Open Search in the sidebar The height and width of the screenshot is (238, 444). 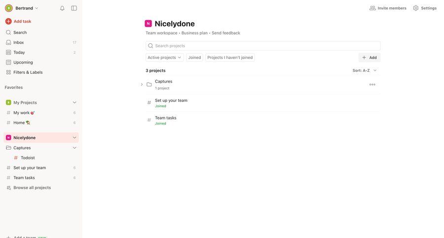[20, 32]
